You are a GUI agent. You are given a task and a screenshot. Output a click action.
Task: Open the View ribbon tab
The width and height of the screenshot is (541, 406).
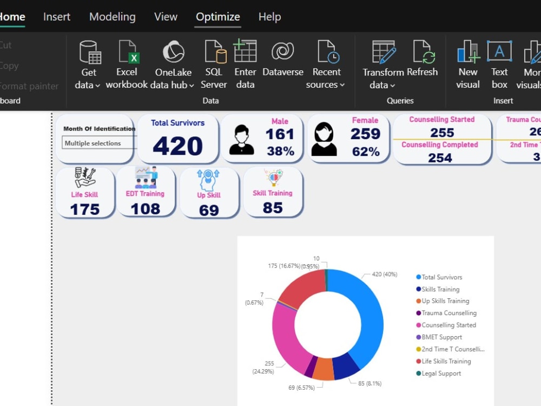166,17
